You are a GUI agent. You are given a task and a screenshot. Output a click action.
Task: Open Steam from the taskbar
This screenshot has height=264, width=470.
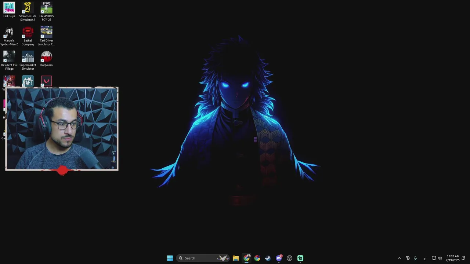point(268,258)
